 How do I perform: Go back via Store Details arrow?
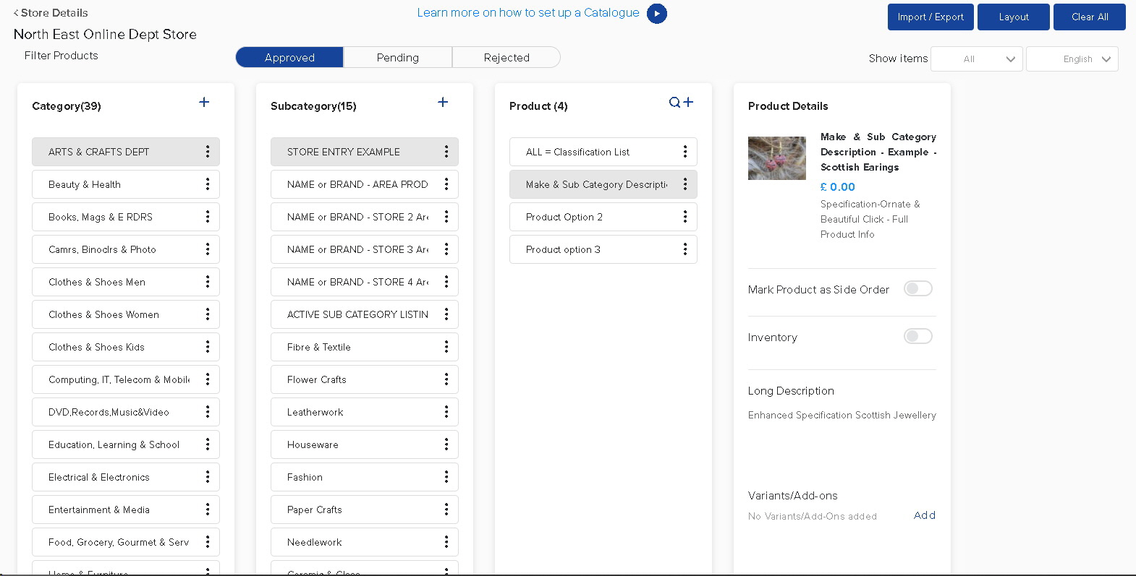pos(17,13)
